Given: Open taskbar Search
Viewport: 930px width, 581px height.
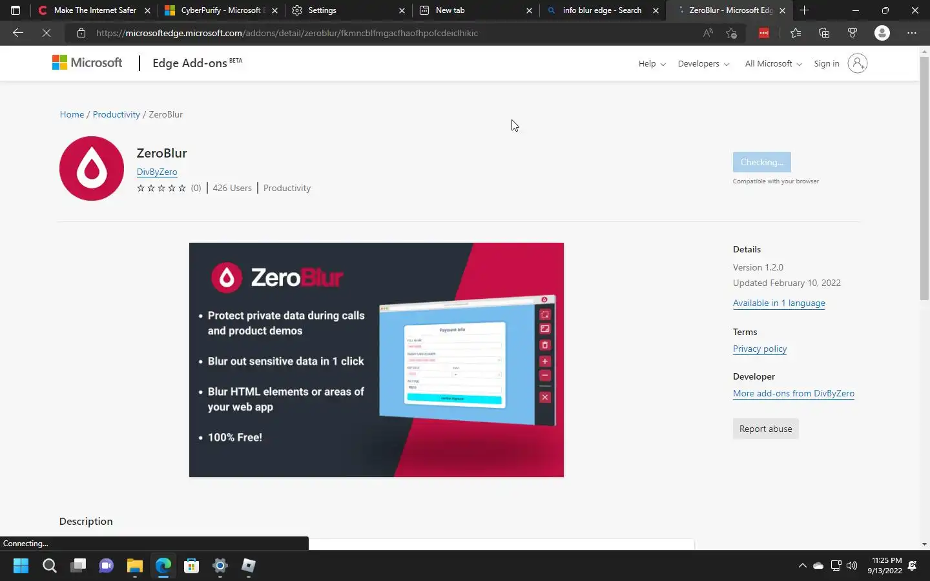Looking at the screenshot, I should [49, 566].
